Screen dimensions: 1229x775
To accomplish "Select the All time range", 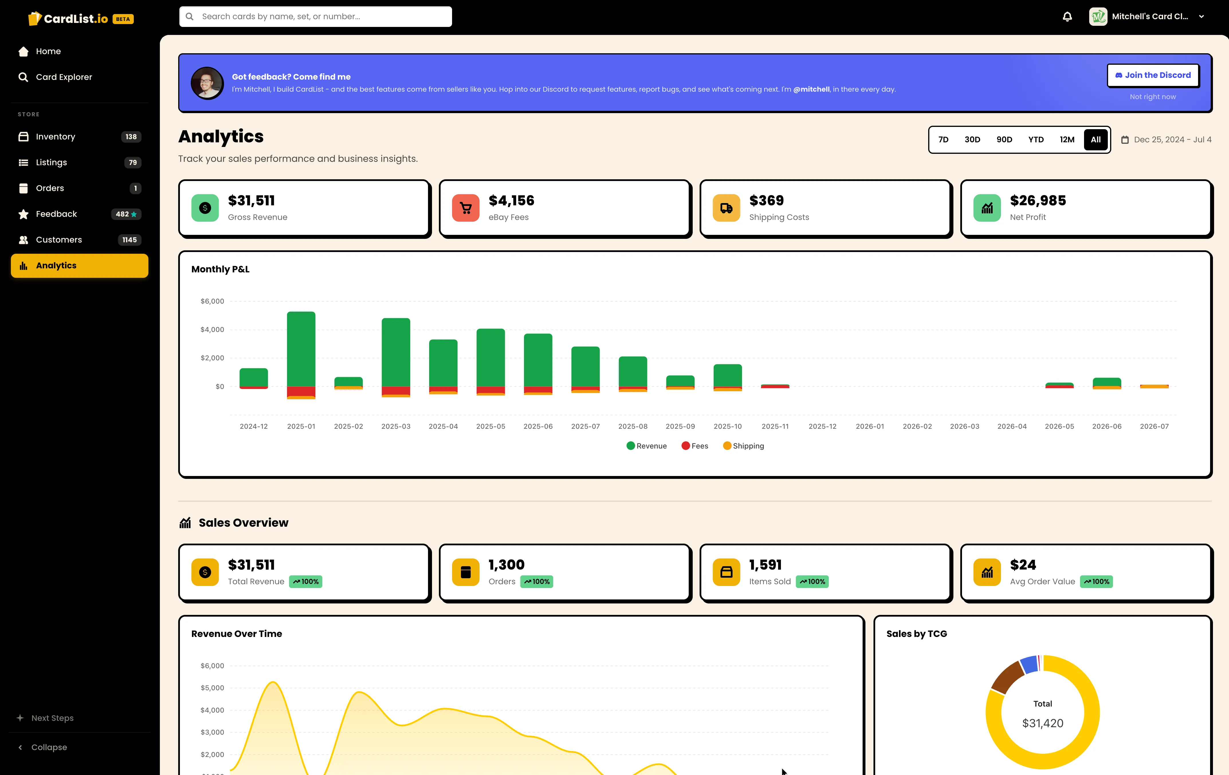I will (x=1095, y=140).
